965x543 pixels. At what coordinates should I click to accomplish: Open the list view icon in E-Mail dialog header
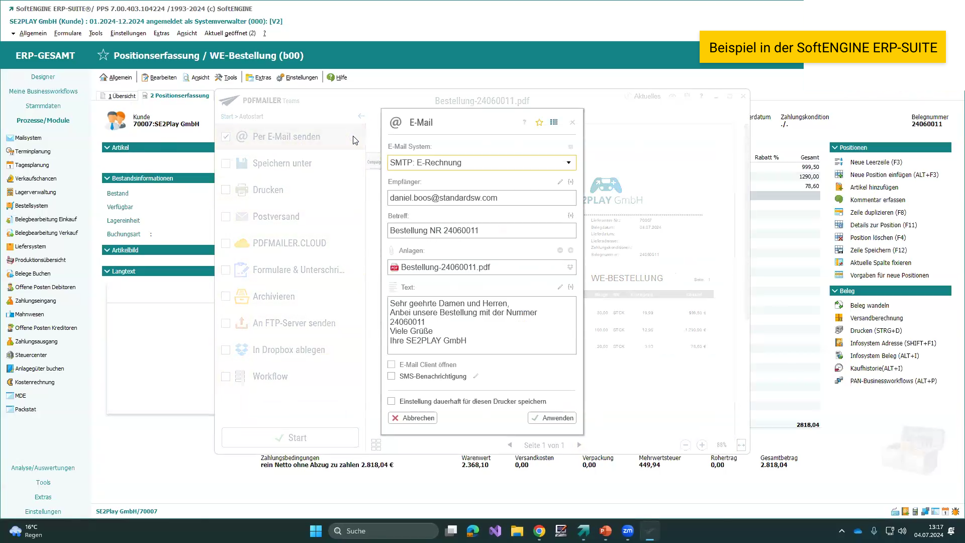(554, 122)
